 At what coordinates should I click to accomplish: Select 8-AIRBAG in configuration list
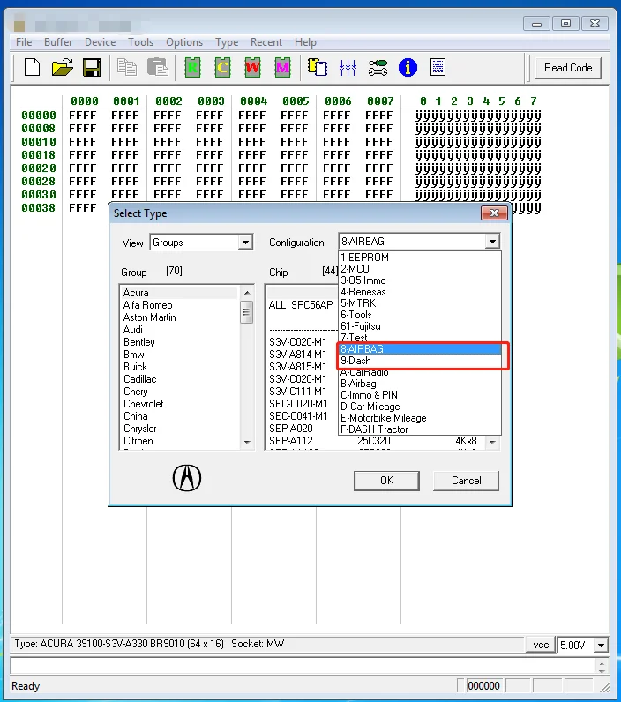tap(420, 349)
